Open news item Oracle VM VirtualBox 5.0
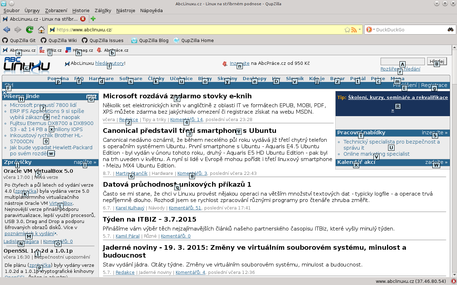Screen dimensions: 457x285 pyautogui.click(x=38, y=171)
